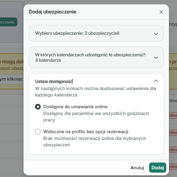Screen dimensions: 177x177
Task: Click the Anuluj button
Action: click(137, 168)
